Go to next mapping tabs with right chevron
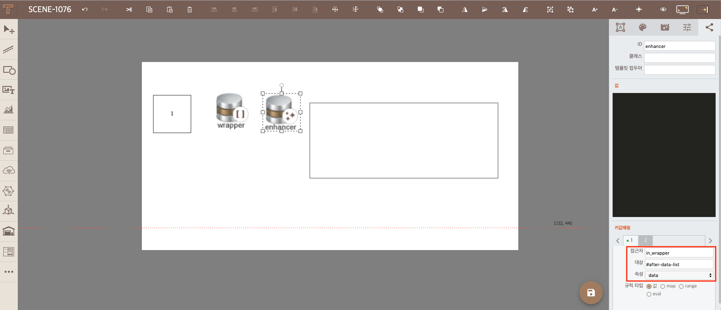 coord(710,241)
